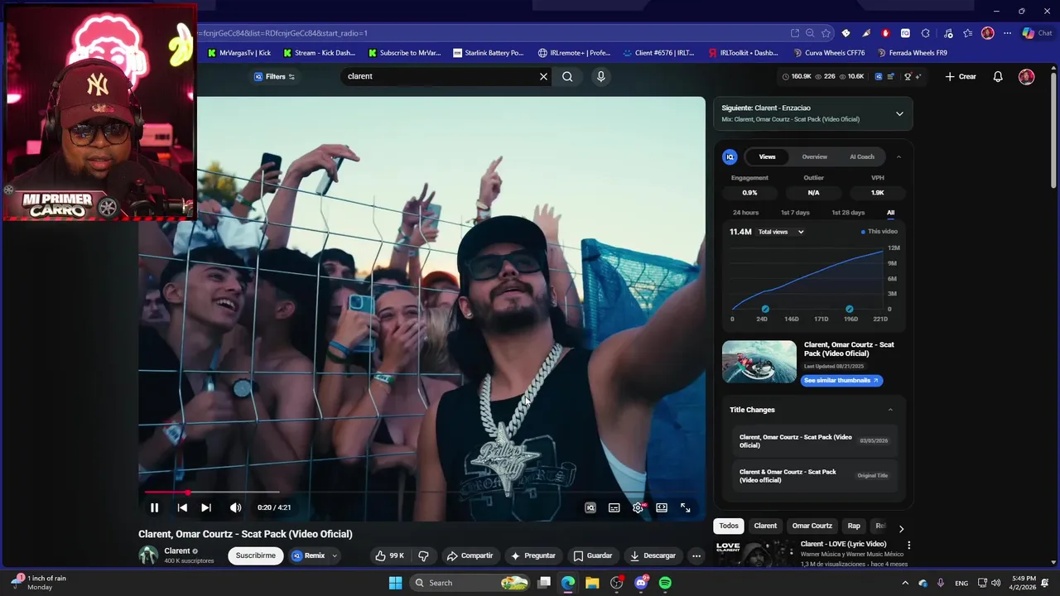Screen dimensions: 1060x596
Task: Mute the video volume
Action: click(235, 507)
